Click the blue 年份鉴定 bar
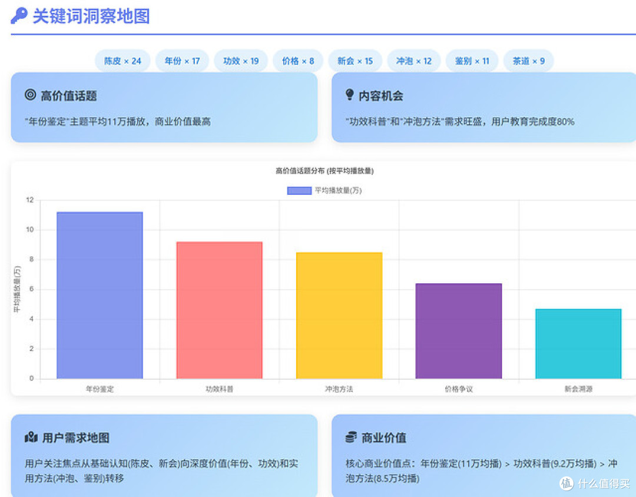The width and height of the screenshot is (636, 497). pyautogui.click(x=100, y=296)
